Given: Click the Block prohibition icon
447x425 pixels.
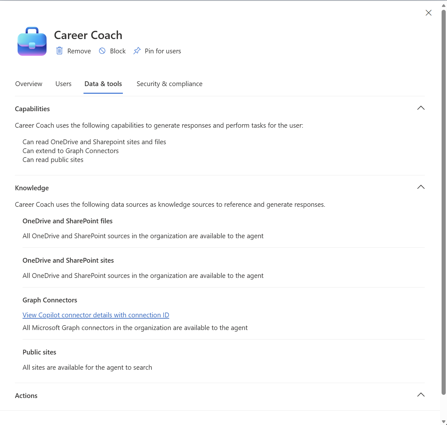Looking at the screenshot, I should click(x=102, y=51).
